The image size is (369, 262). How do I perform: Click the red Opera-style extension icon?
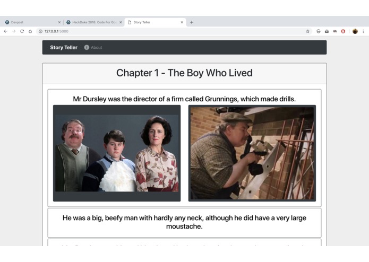point(343,31)
